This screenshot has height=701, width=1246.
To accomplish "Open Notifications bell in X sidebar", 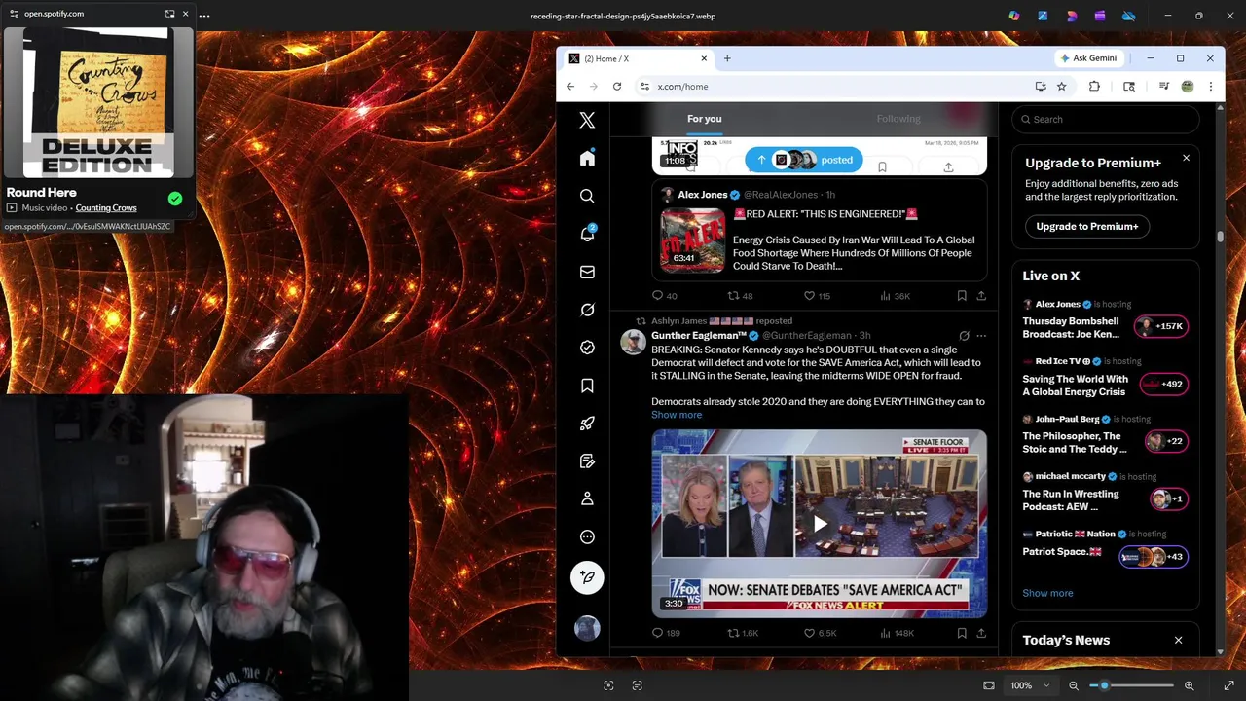I will 587,234.
